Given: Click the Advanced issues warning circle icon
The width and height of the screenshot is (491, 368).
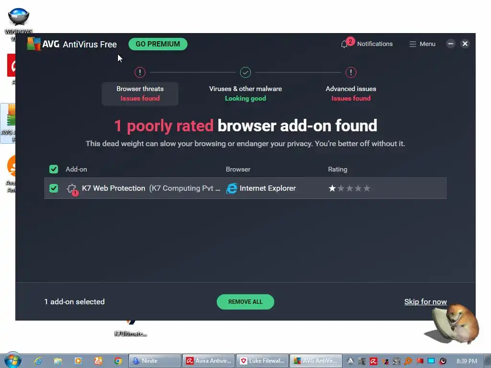Looking at the screenshot, I should (x=351, y=73).
